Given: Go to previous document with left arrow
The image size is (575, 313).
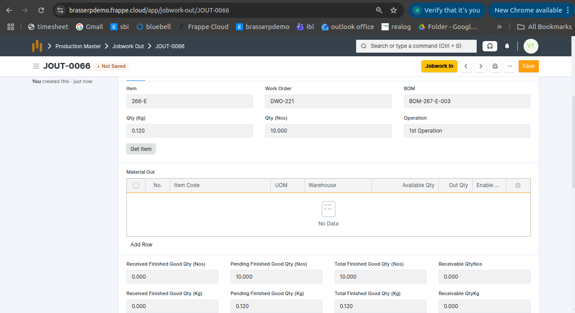Looking at the screenshot, I should pyautogui.click(x=466, y=66).
